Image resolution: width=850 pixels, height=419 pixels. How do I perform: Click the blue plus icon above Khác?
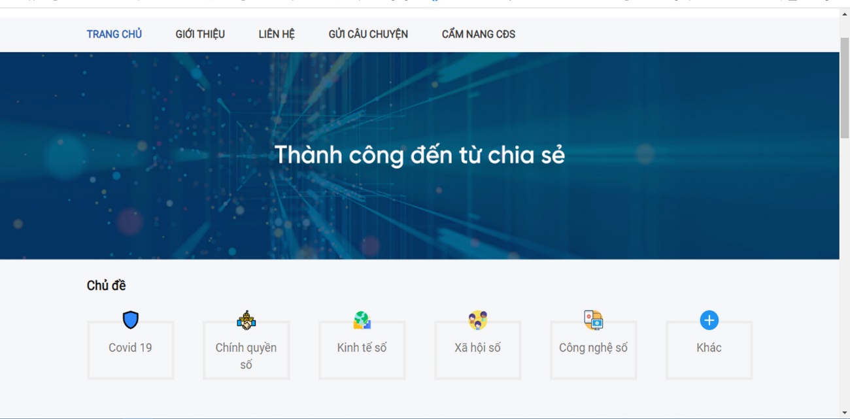tap(709, 320)
